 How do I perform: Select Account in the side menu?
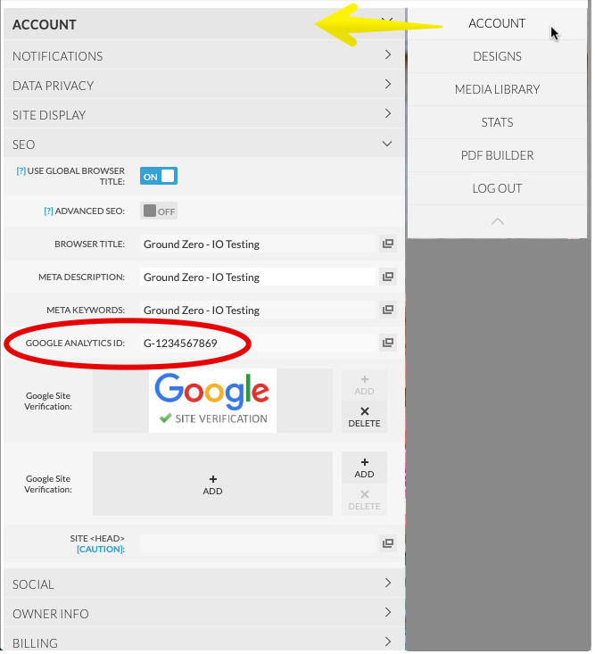tap(500, 24)
